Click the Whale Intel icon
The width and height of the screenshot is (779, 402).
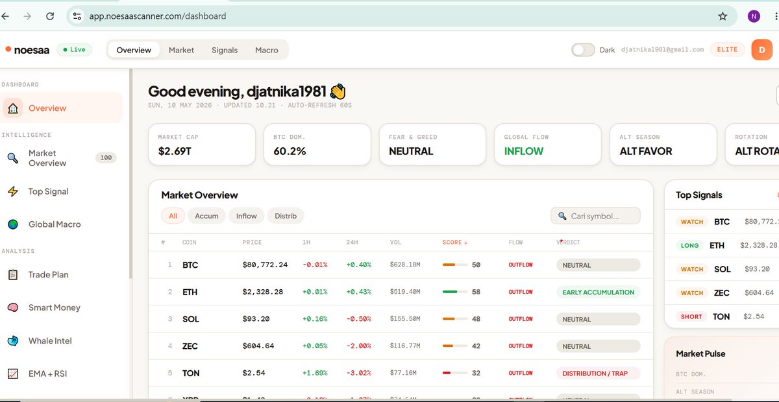tap(13, 341)
